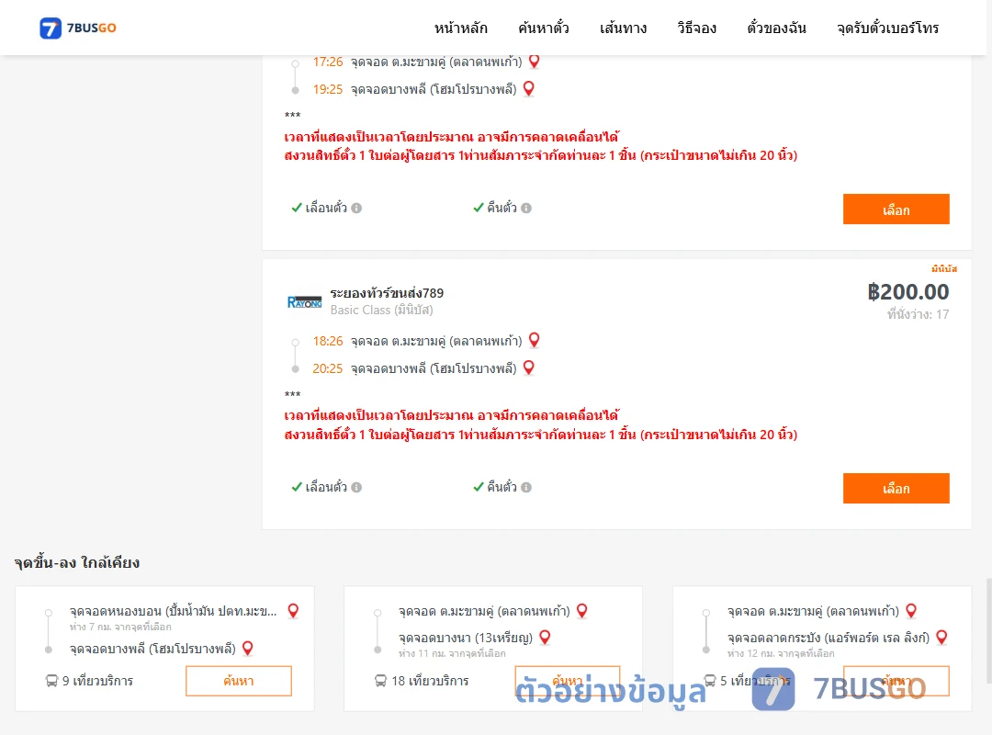Click เลือก for the 17:26 trip

(x=896, y=209)
